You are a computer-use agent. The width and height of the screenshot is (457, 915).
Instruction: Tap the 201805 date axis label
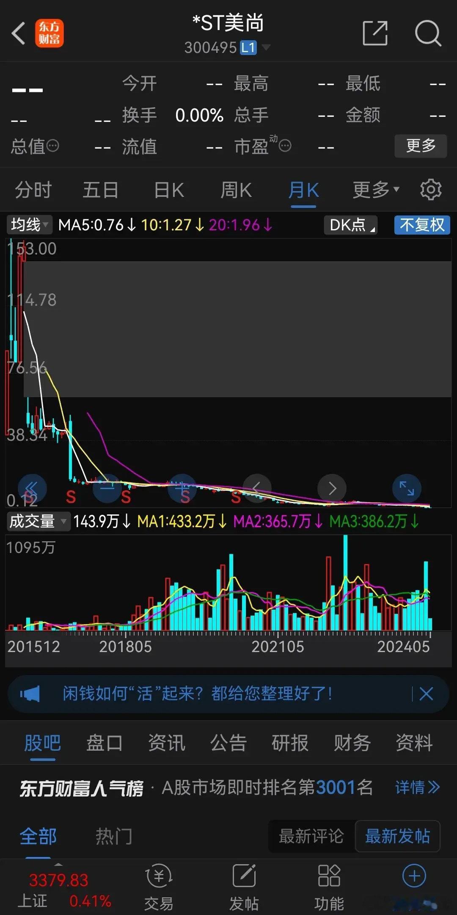tap(125, 647)
